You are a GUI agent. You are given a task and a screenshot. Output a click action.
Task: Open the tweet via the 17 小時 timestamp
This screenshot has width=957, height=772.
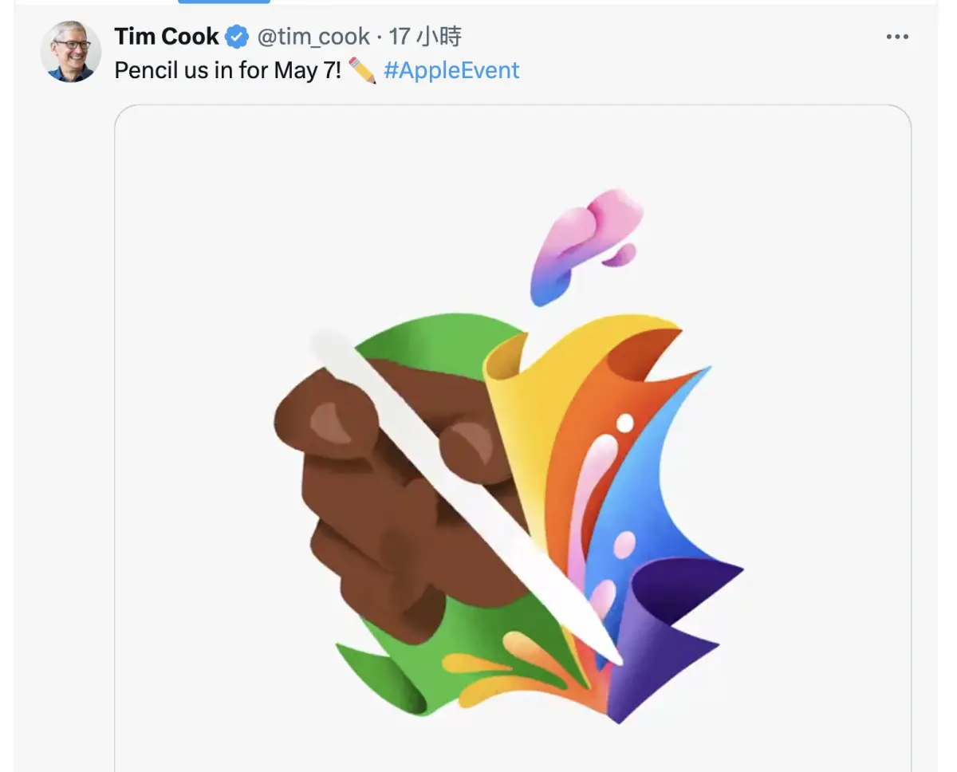[x=425, y=37]
